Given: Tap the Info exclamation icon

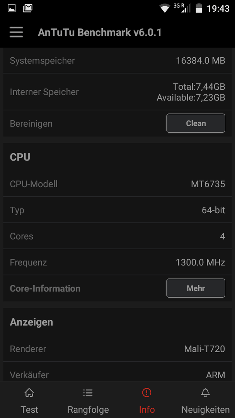Looking at the screenshot, I should click(x=146, y=392).
